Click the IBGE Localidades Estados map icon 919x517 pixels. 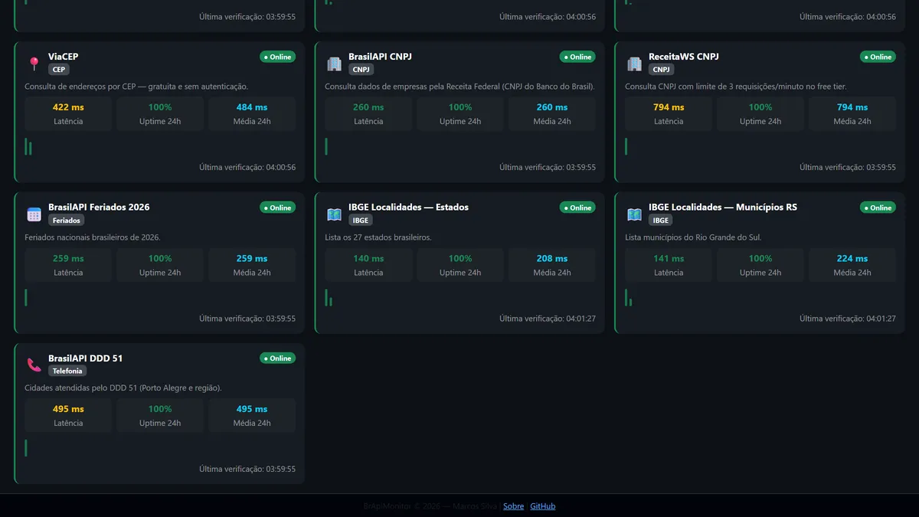click(334, 214)
